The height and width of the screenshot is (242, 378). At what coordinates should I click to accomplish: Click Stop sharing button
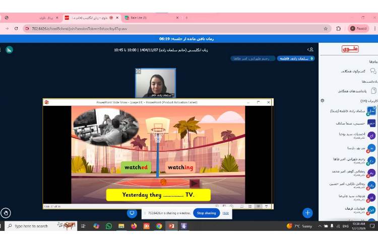click(206, 213)
